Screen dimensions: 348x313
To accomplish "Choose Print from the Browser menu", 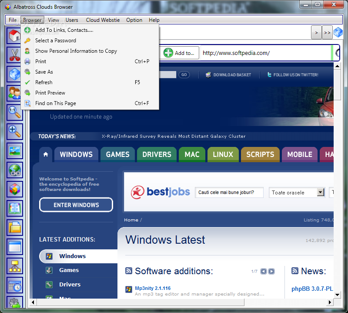I will [x=90, y=61].
